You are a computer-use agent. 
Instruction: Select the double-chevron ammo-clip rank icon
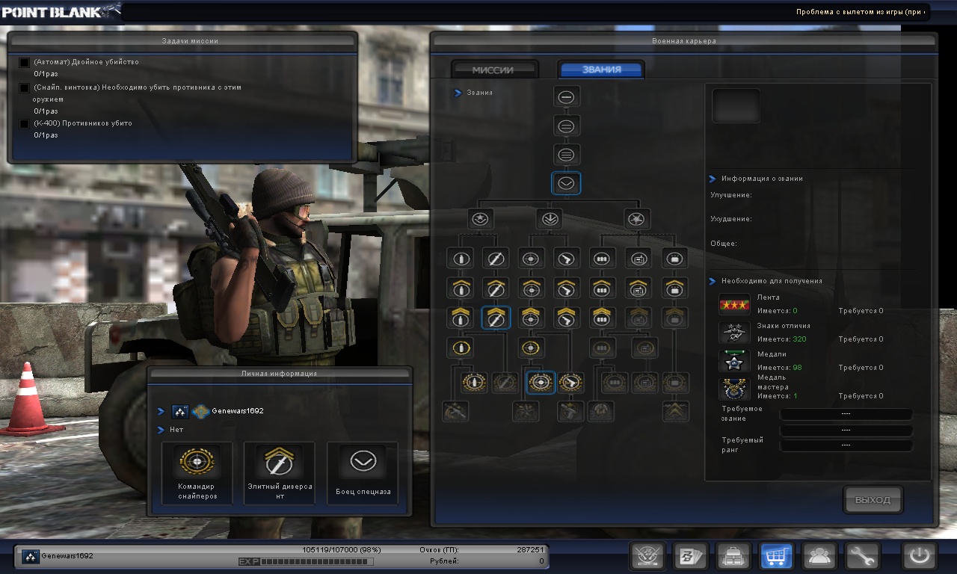pos(603,318)
